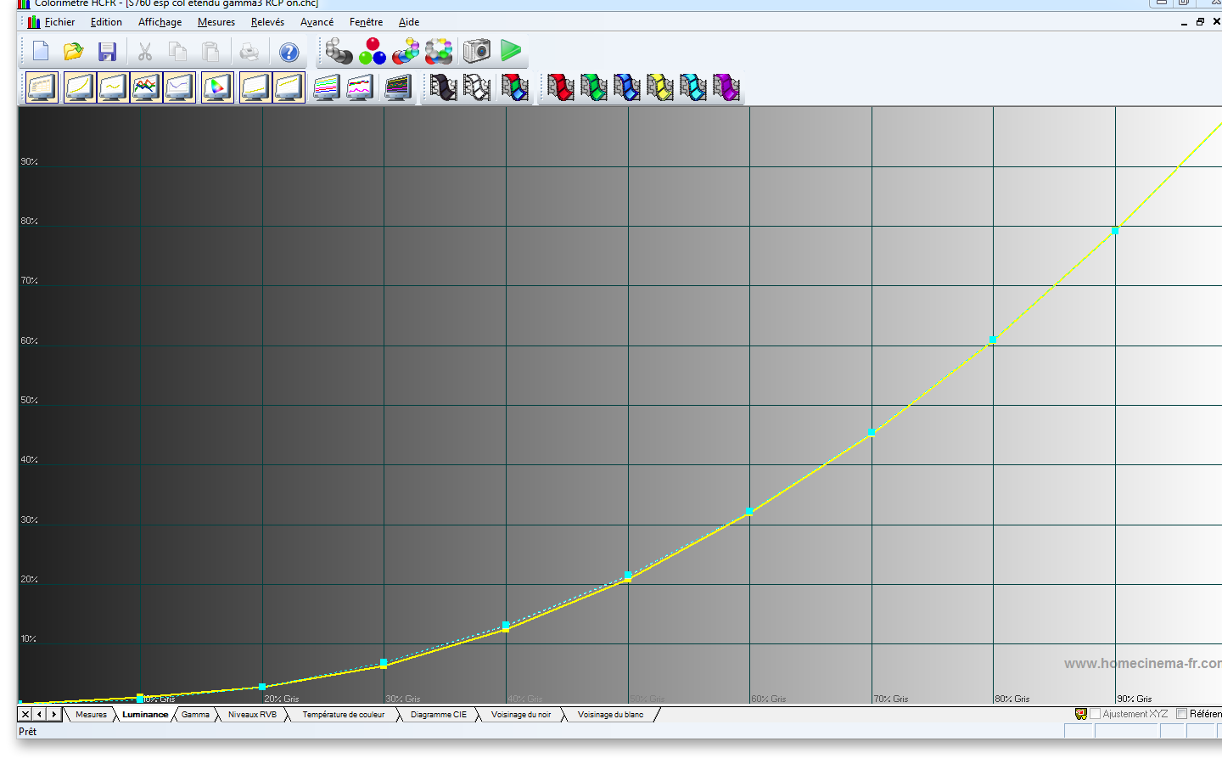Click the camera sensor icon
The width and height of the screenshot is (1222, 764).
pyautogui.click(x=477, y=51)
